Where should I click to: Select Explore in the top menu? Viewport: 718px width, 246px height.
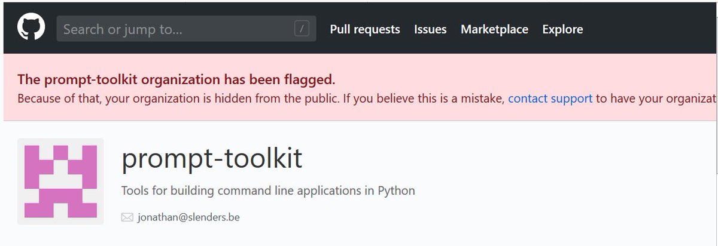tap(562, 29)
